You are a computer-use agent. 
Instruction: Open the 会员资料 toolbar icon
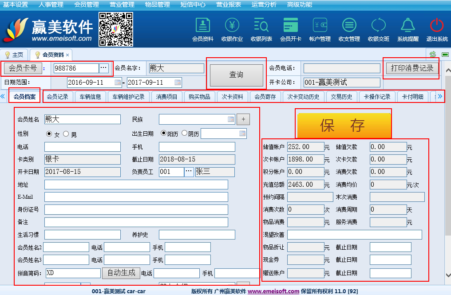[202, 25]
